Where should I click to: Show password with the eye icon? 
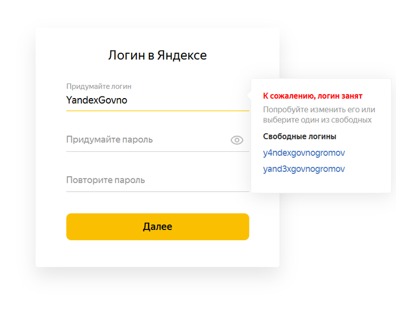[x=237, y=140]
